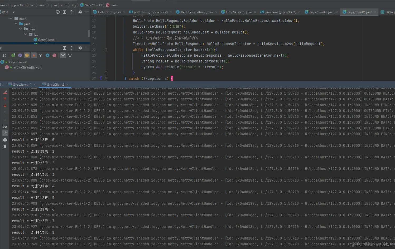
Task: Switch to the HelloProto.java editor tab
Action: click(109, 12)
